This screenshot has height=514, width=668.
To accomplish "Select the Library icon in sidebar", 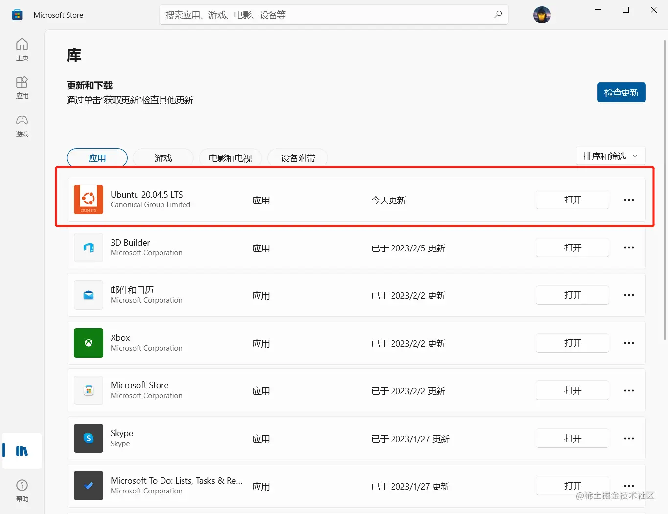I will click(22, 451).
